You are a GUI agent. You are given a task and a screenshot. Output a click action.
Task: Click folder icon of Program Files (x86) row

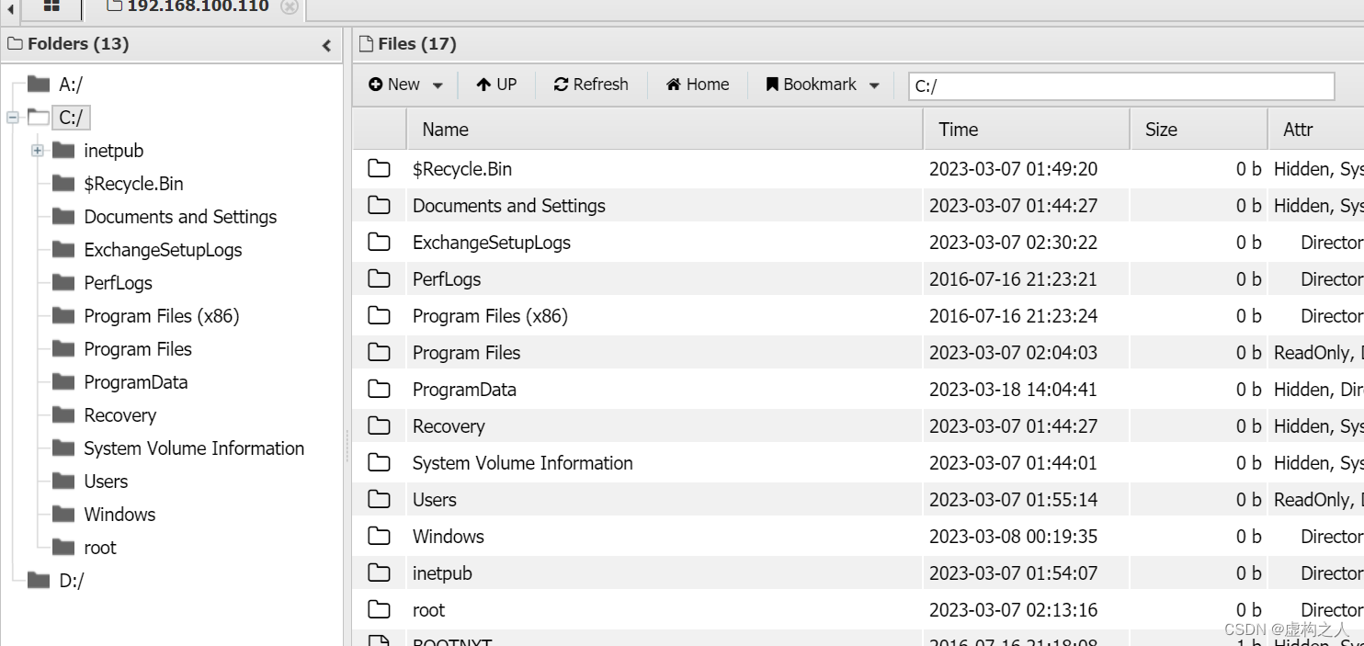click(379, 315)
